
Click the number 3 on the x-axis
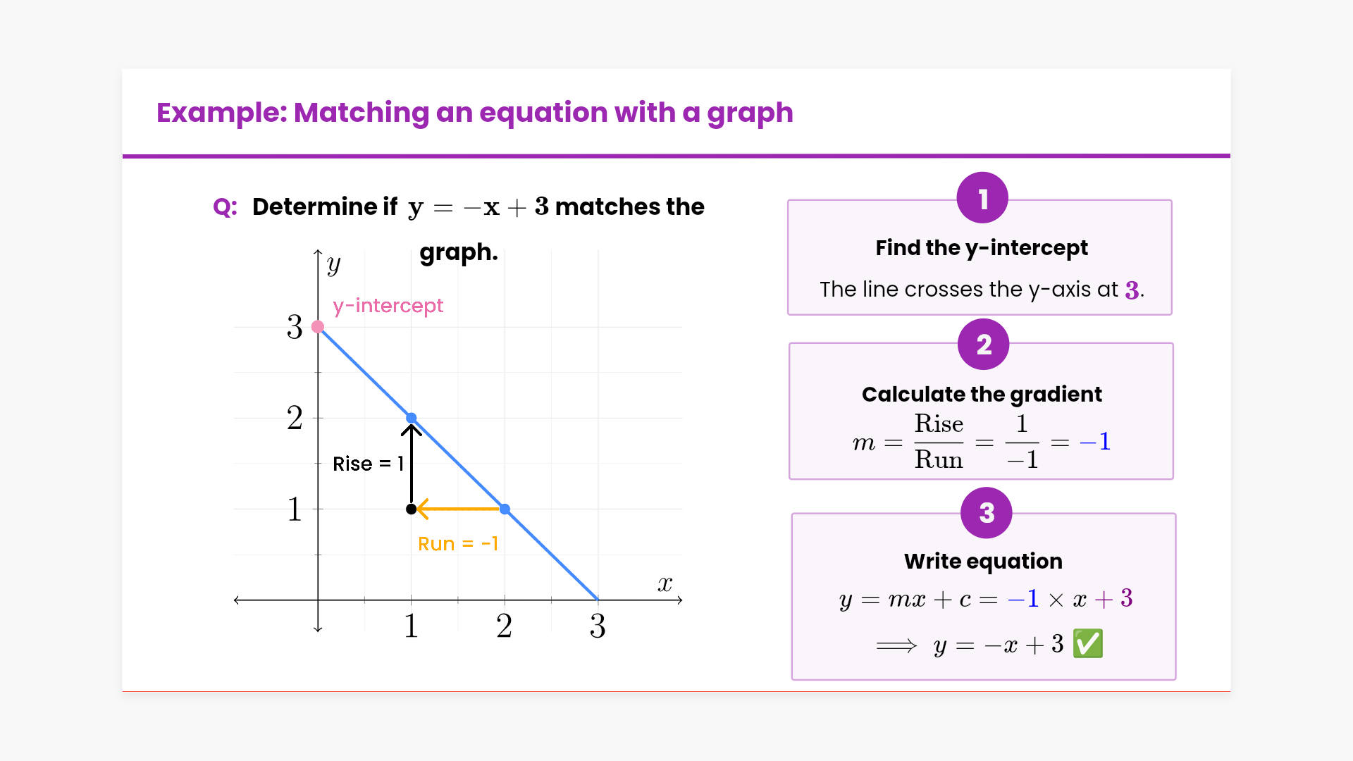[598, 626]
